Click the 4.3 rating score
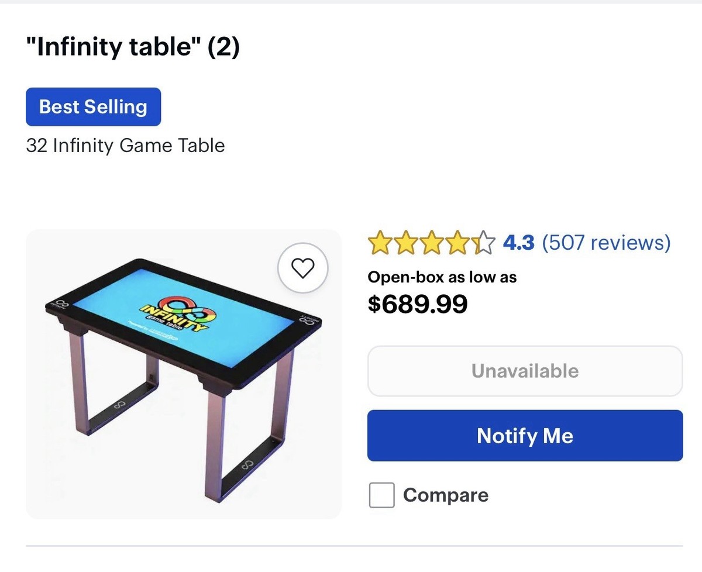Viewport: 702px width, 572px height. 518,242
